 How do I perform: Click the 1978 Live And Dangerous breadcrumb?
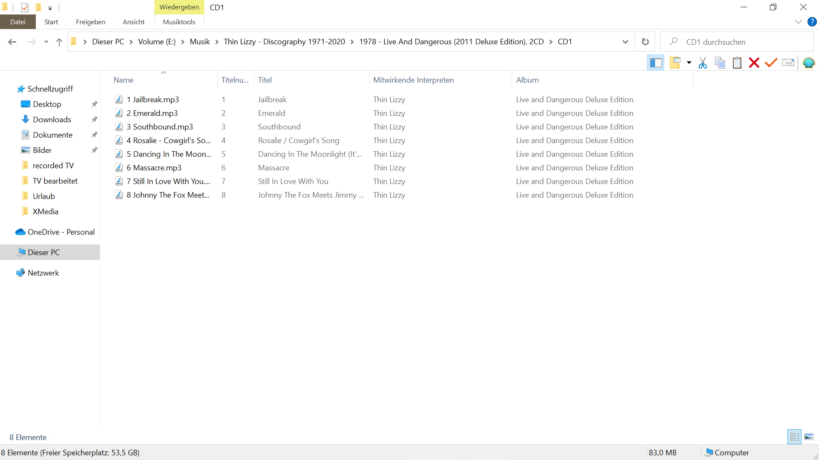coord(451,42)
